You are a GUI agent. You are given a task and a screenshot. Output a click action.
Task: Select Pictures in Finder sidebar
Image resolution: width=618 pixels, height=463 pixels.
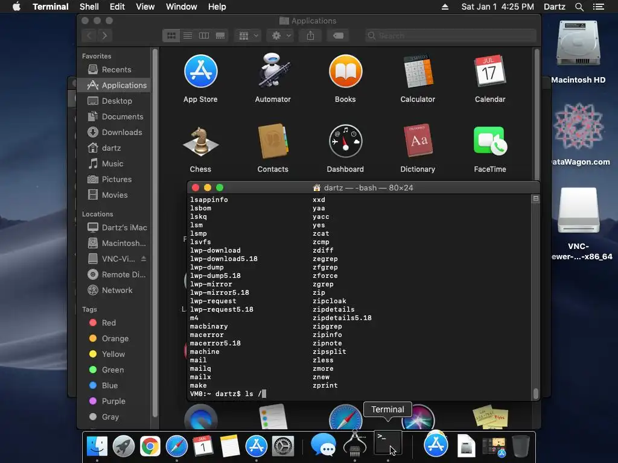click(113, 180)
